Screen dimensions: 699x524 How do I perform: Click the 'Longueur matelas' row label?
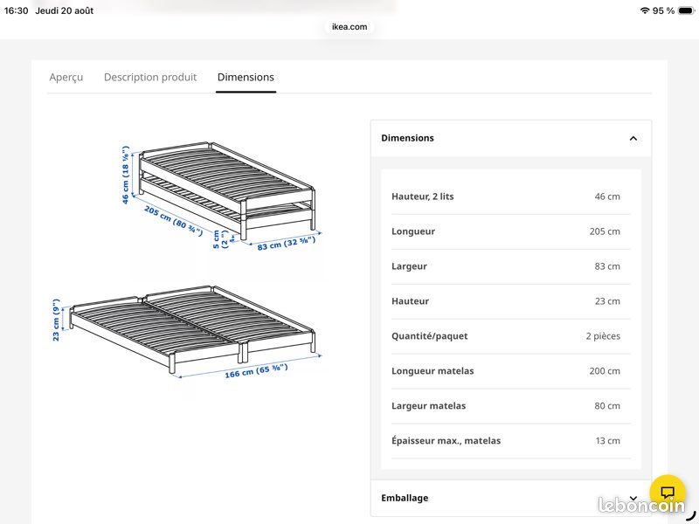click(x=433, y=370)
